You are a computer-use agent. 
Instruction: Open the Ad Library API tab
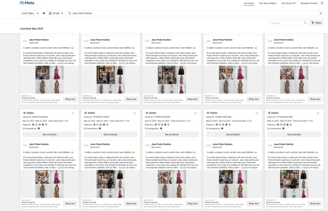click(289, 3)
